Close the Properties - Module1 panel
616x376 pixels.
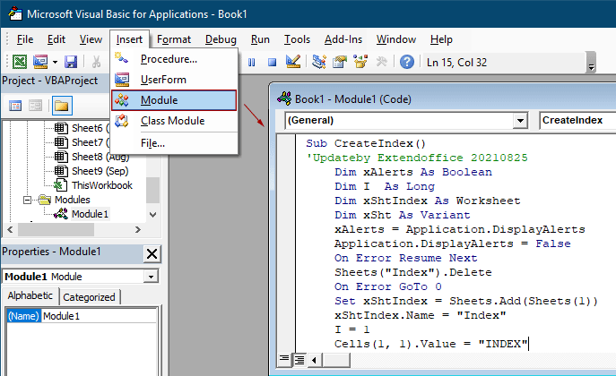tap(152, 253)
